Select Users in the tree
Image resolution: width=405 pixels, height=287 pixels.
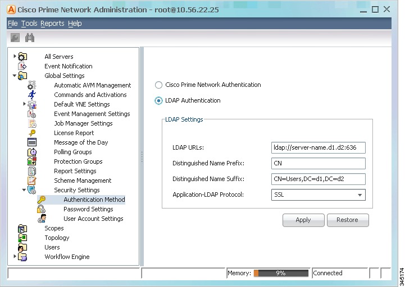click(x=52, y=247)
